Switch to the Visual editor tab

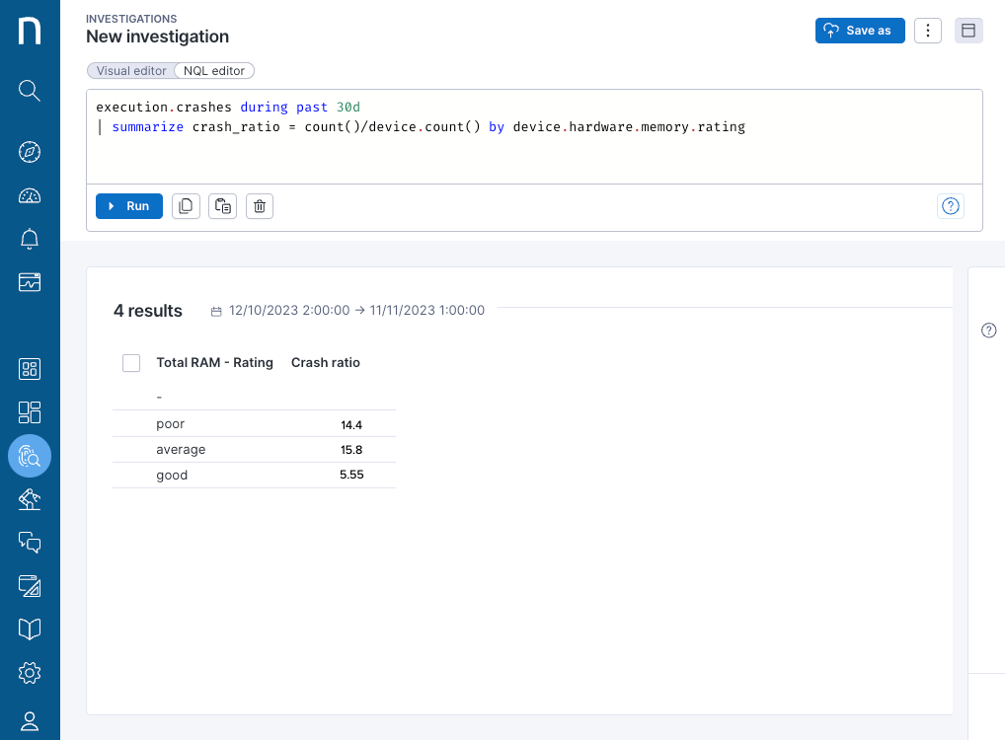pyautogui.click(x=131, y=71)
